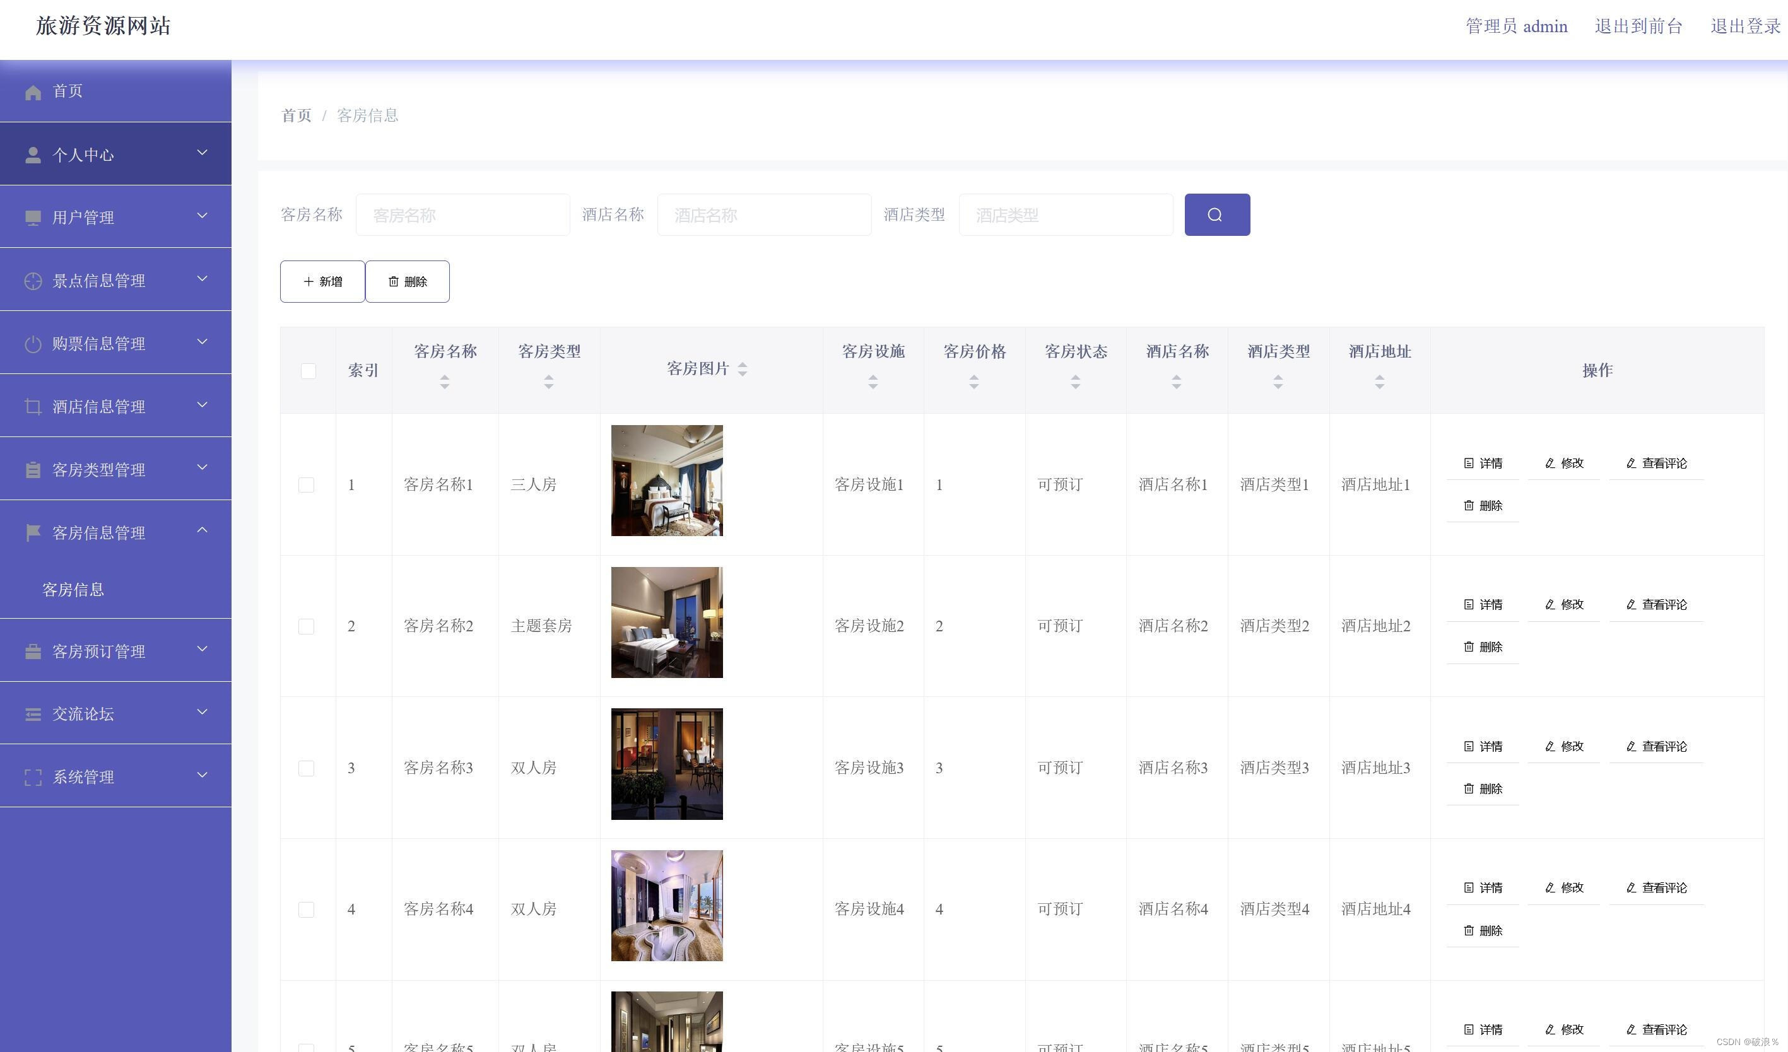The height and width of the screenshot is (1052, 1788).
Task: Tick the checkbox for 客房名称4 row
Action: [x=306, y=909]
